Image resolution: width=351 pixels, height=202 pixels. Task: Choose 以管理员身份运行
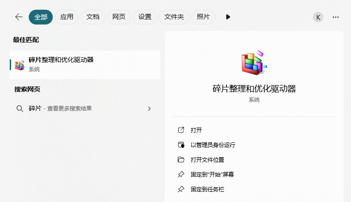[x=213, y=145]
